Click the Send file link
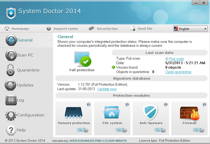Image resolution: width=210 pixels, height=144 pixels. tap(145, 29)
